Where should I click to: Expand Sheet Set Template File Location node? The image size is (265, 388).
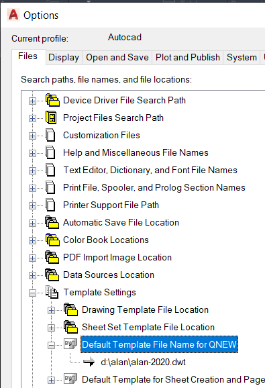click(51, 328)
